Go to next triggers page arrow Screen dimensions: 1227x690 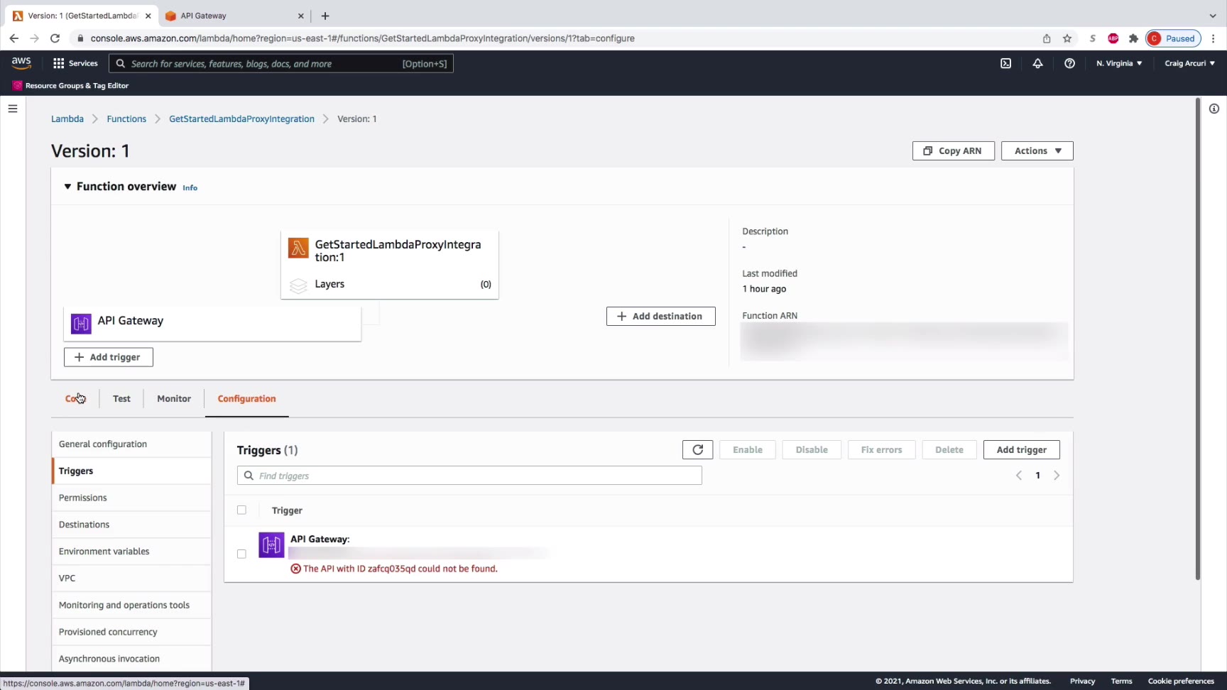tap(1057, 476)
